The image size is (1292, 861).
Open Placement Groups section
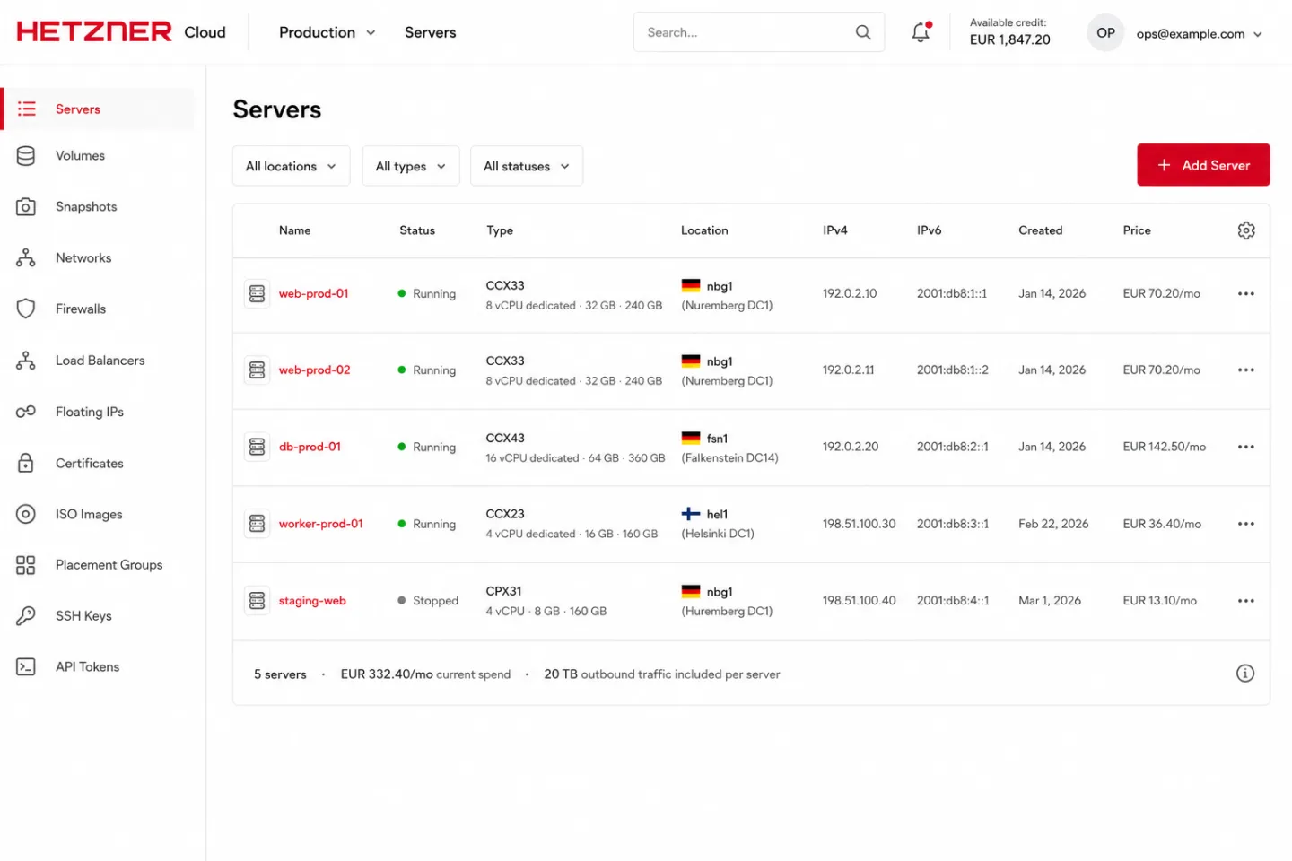[x=109, y=565]
